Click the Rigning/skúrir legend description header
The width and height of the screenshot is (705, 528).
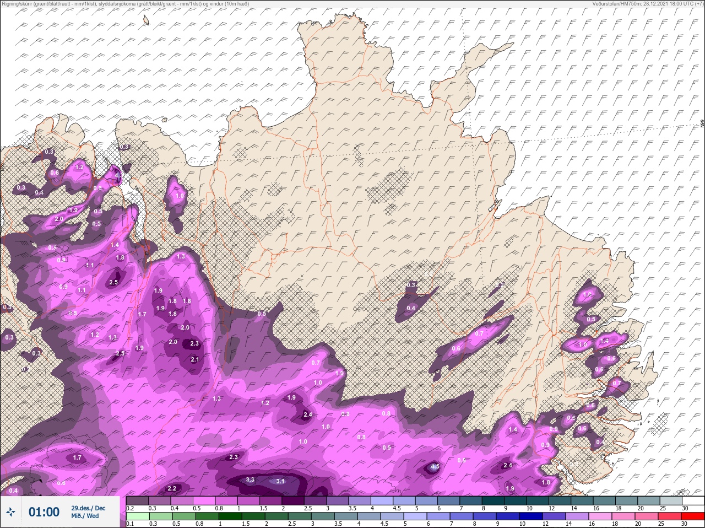(124, 3)
